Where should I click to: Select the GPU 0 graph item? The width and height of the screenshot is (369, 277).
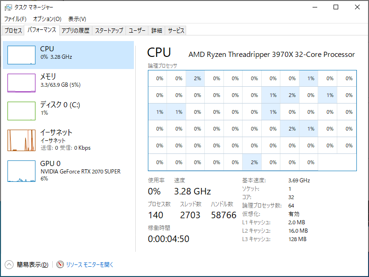click(21, 171)
